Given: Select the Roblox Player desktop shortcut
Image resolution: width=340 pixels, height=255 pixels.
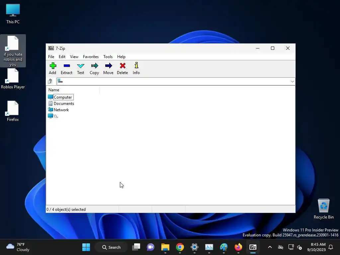Looking at the screenshot, I should click(13, 79).
